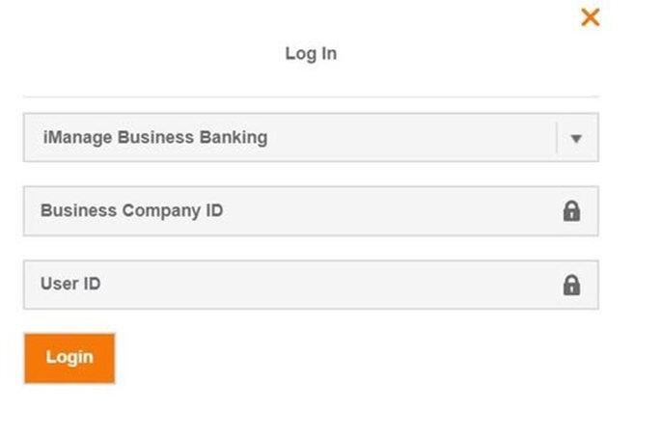The height and width of the screenshot is (439, 661).
Task: Click the Log In heading text
Action: (311, 53)
